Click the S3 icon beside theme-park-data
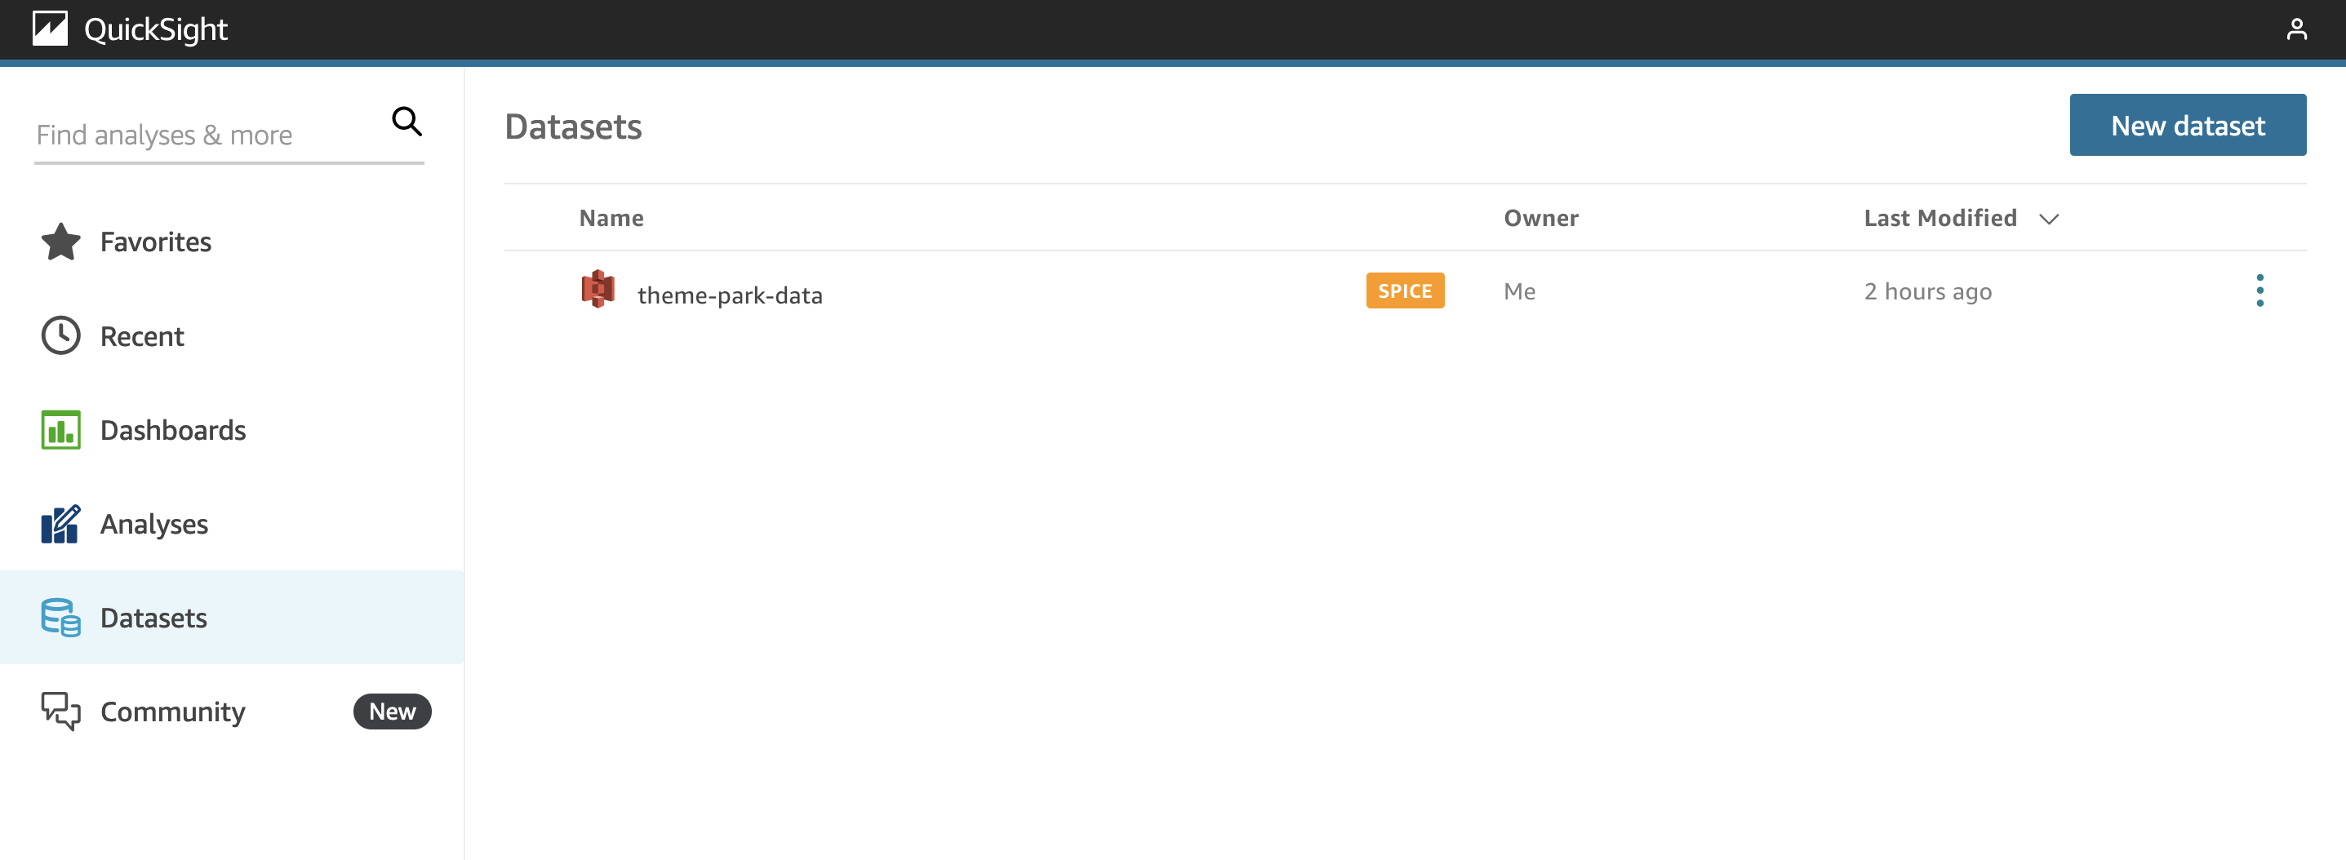The width and height of the screenshot is (2346, 860). coord(598,290)
